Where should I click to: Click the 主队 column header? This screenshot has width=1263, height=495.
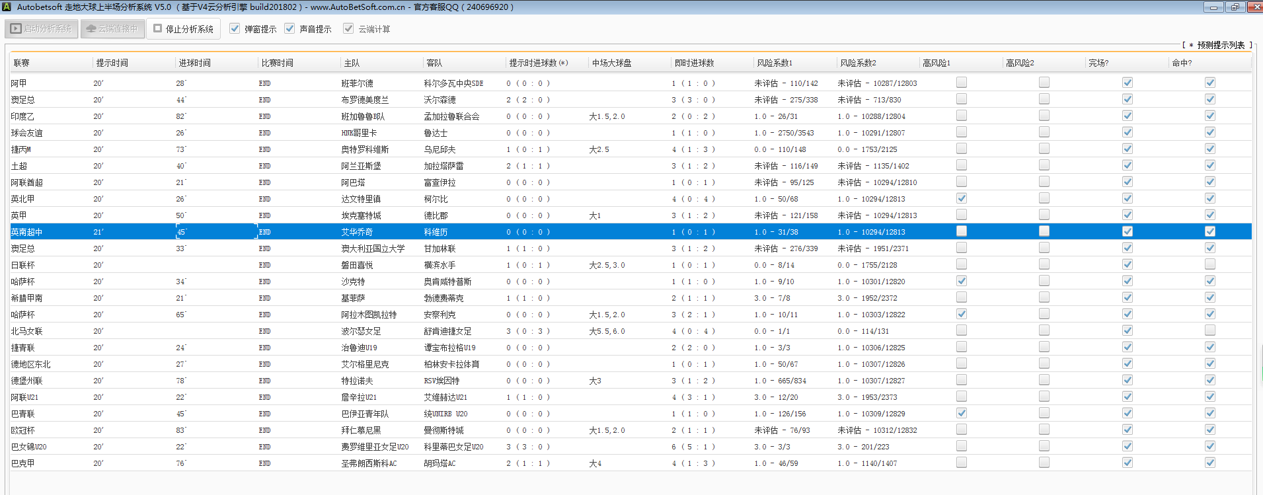click(x=352, y=63)
